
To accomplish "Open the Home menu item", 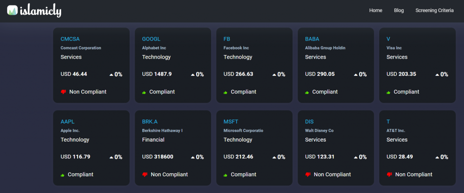I will pos(376,10).
